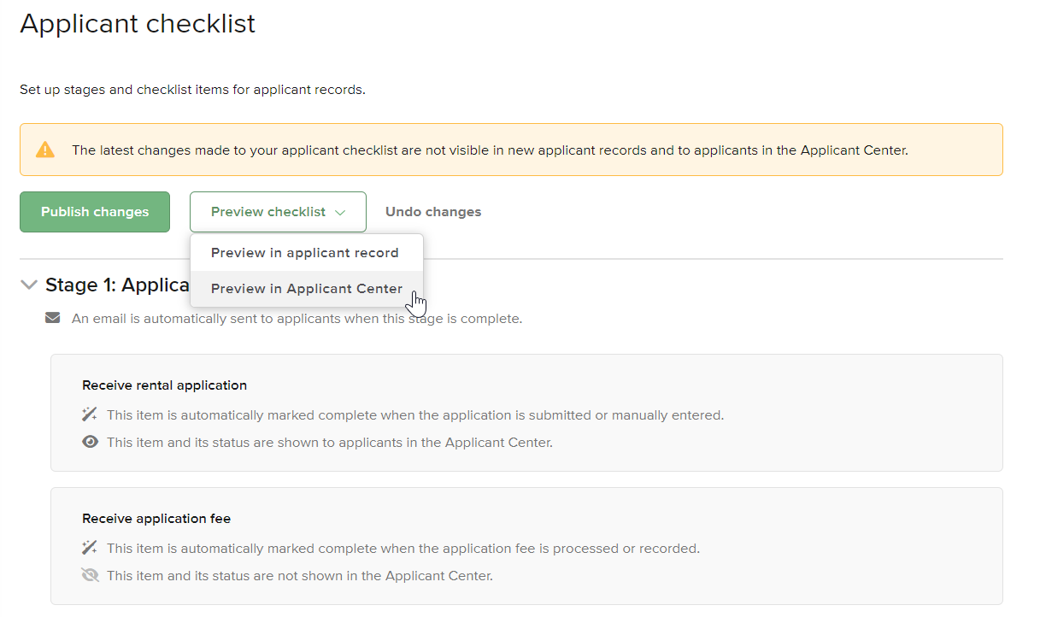Click the eye icon on Receive rental application item
The height and width of the screenshot is (617, 1040).
(90, 442)
